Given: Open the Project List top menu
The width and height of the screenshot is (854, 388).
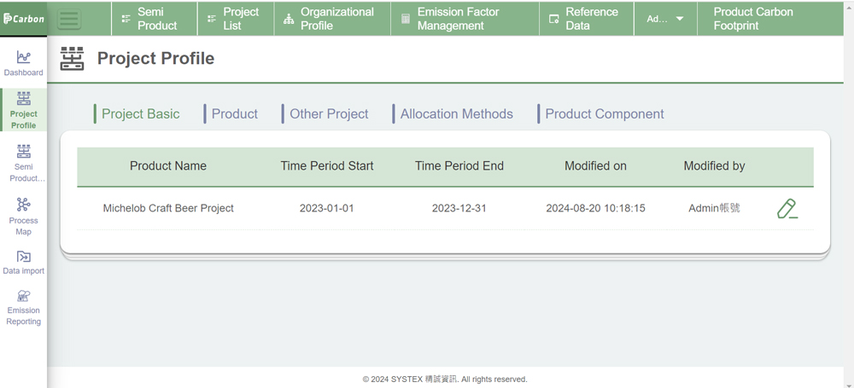Looking at the screenshot, I should pos(235,19).
